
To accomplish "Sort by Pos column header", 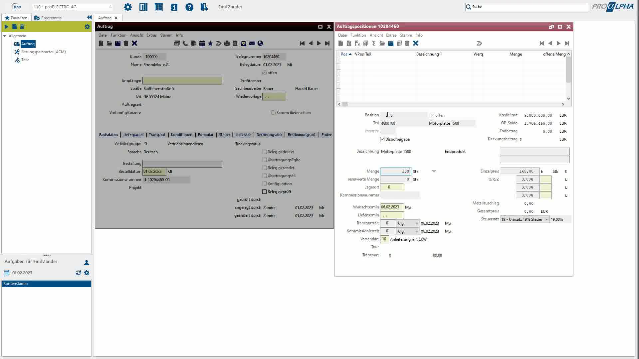I will (346, 54).
